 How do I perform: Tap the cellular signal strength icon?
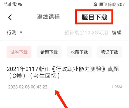8,4
